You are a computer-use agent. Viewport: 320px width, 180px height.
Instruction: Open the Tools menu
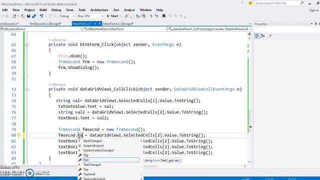click(82, 10)
